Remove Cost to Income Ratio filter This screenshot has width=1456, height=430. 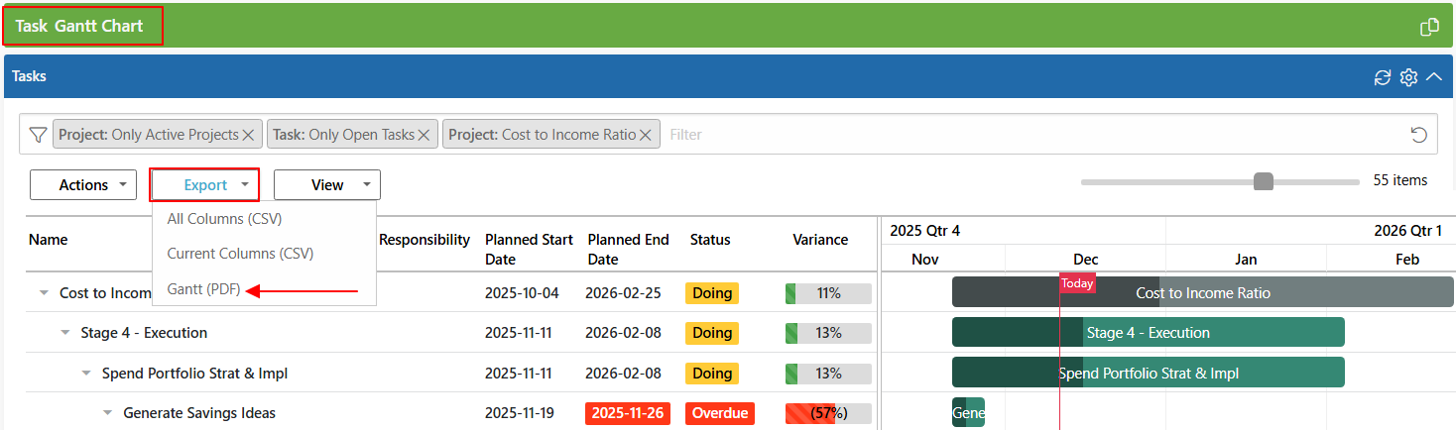645,135
